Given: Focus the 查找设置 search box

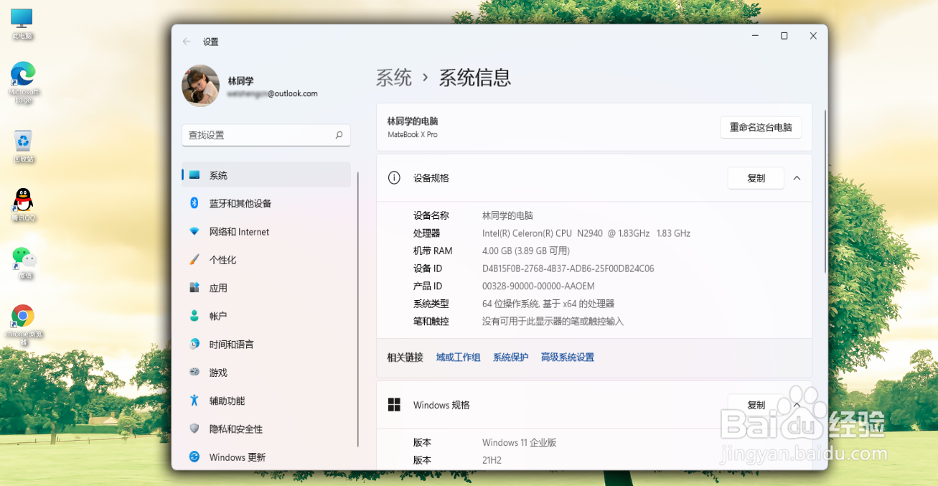Looking at the screenshot, I should tap(266, 135).
